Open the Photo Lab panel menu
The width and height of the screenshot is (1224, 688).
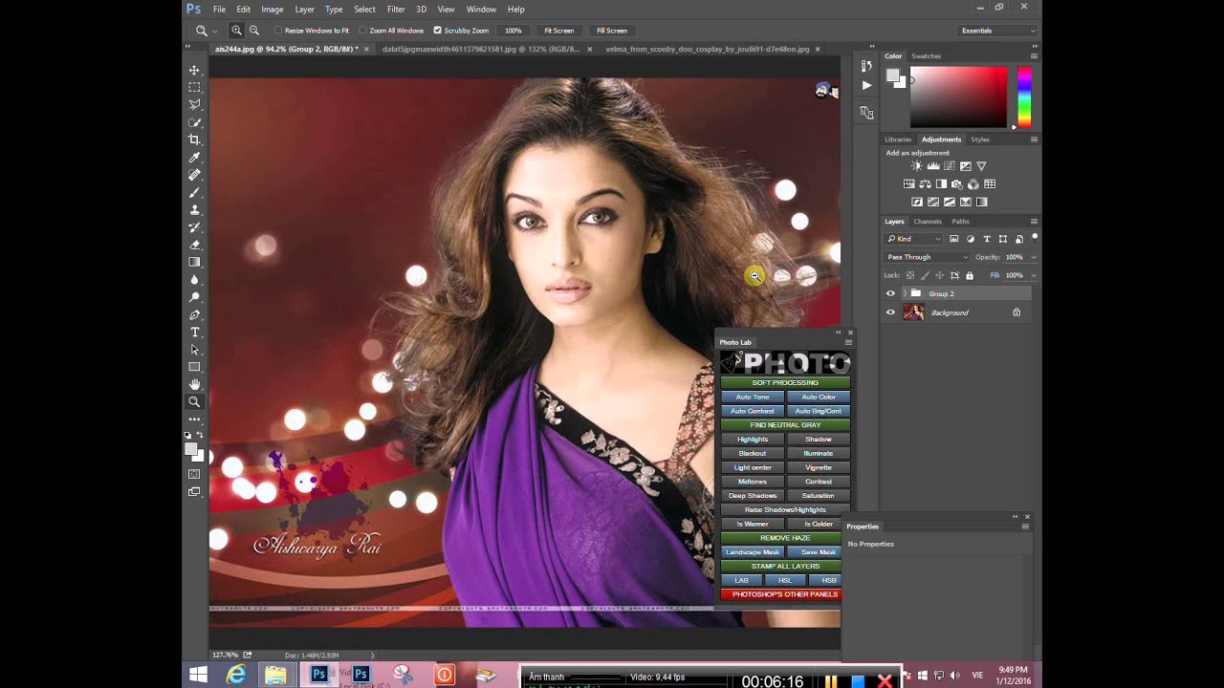click(847, 342)
